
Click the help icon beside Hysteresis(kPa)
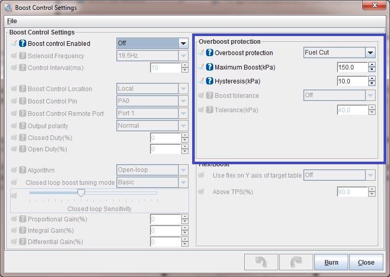pos(210,81)
